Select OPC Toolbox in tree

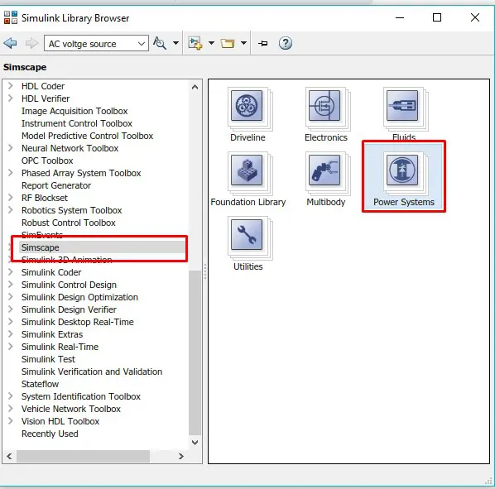[47, 161]
